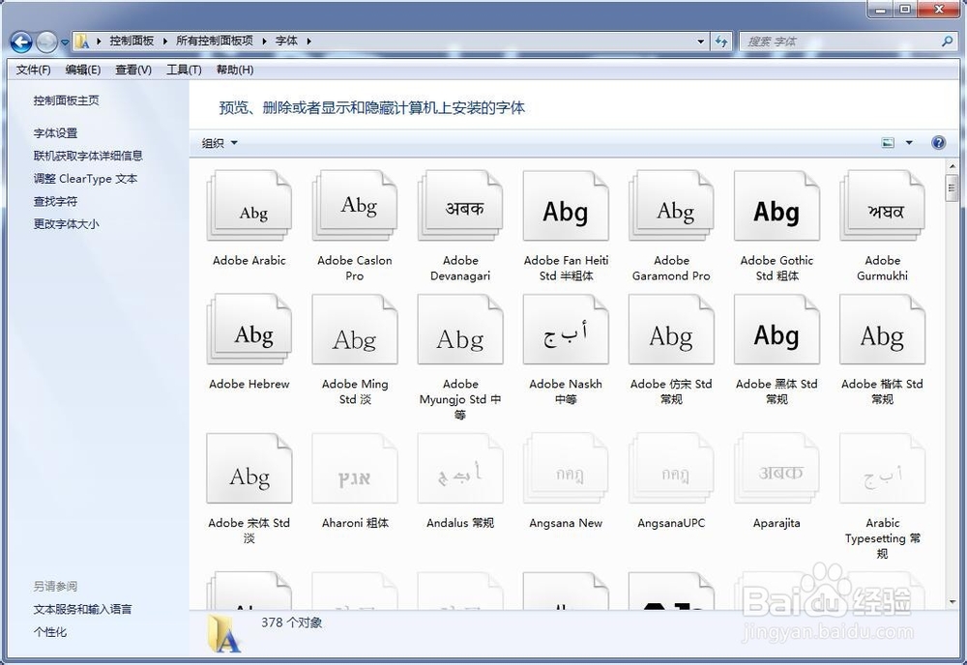Open 字体设置 link
Viewport: 967px width, 665px height.
(x=55, y=133)
